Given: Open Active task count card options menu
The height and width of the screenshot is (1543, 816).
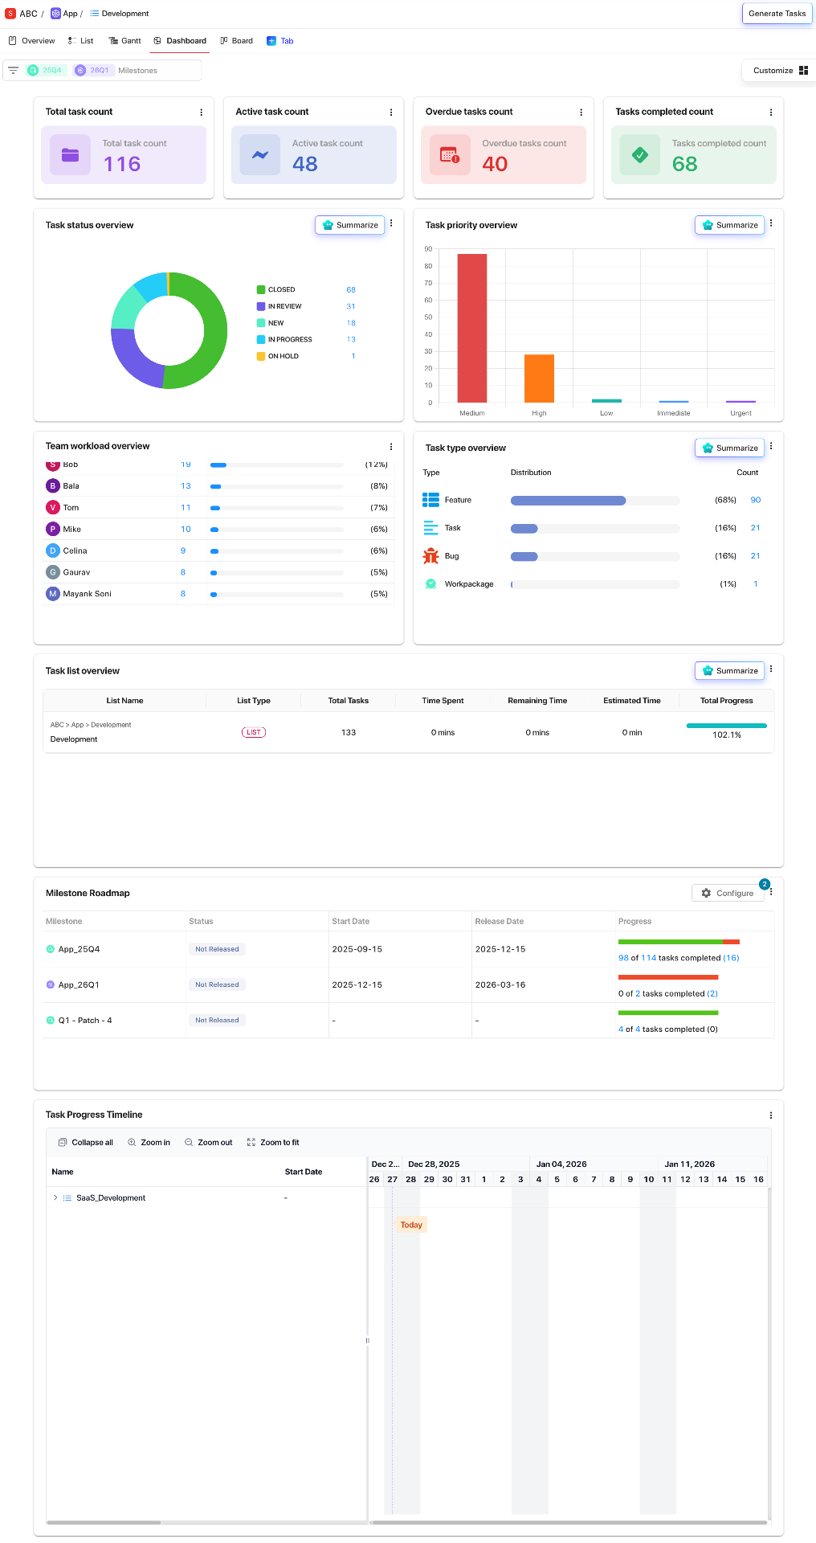Looking at the screenshot, I should pyautogui.click(x=391, y=113).
